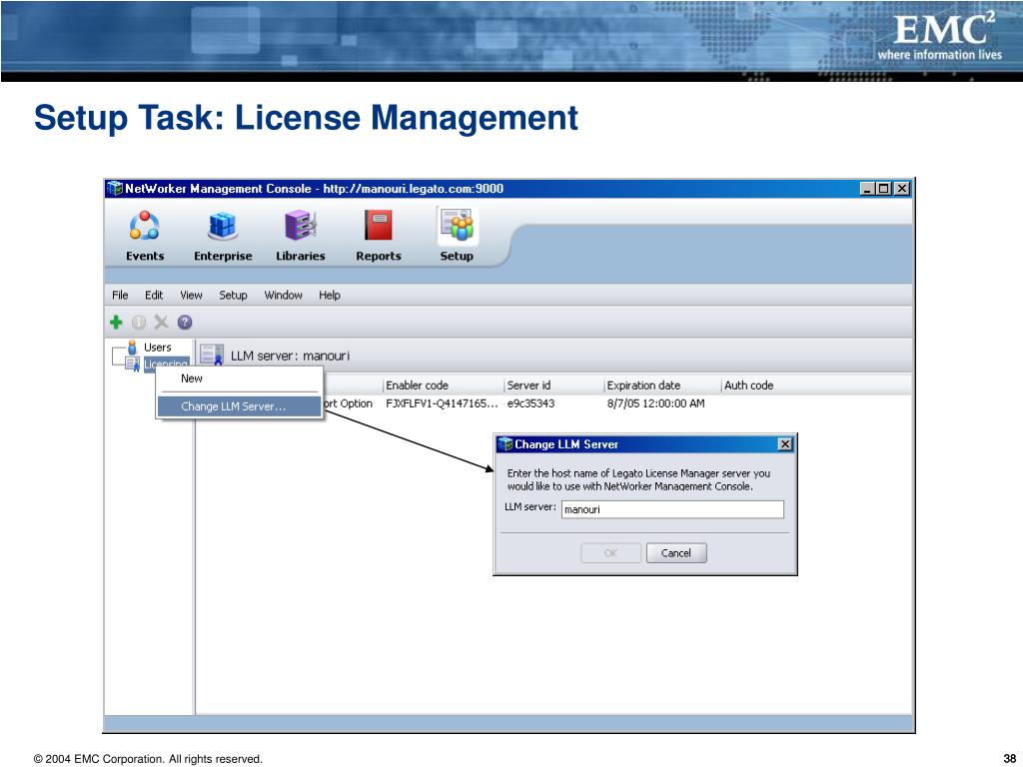Click the Change LLM Server dialog title icon
Viewport: 1023px width, 767px height.
coord(505,444)
